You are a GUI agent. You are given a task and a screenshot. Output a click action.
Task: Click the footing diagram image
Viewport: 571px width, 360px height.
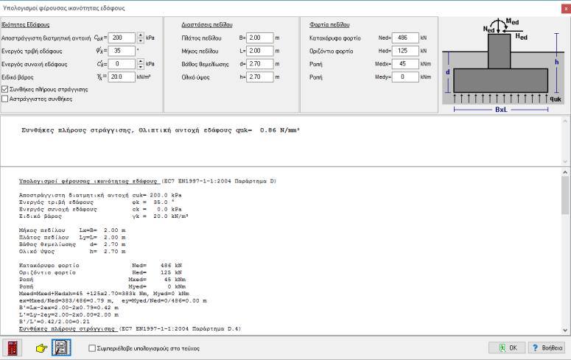[x=503, y=65]
